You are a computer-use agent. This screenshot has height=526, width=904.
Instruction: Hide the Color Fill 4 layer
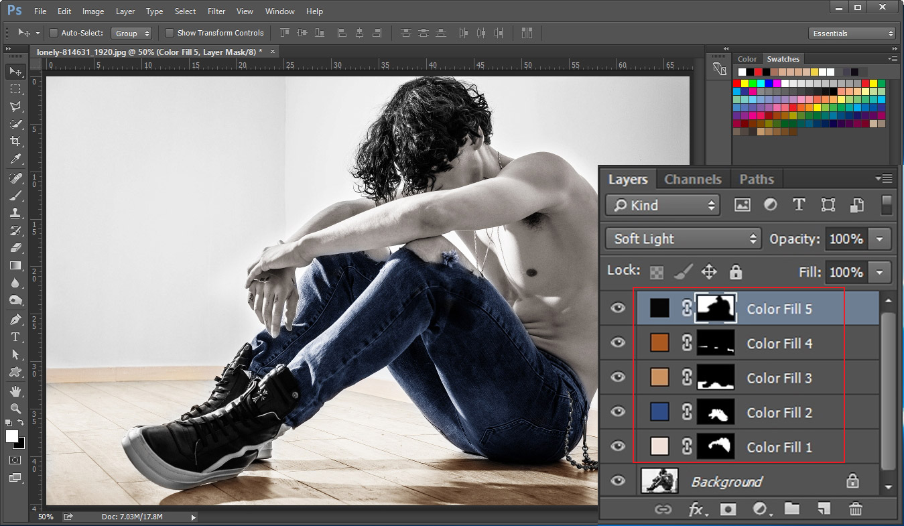point(618,343)
